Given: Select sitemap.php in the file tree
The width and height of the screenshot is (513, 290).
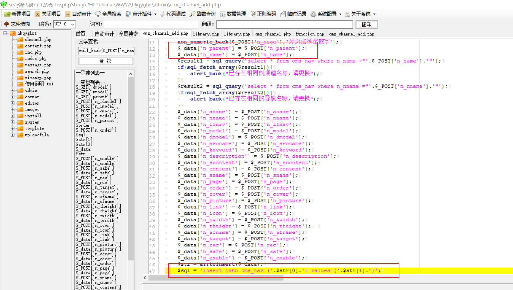Looking at the screenshot, I should 38,78.
